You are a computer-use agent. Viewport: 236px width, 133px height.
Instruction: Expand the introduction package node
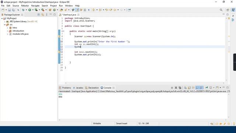pyautogui.click(x=7, y=31)
